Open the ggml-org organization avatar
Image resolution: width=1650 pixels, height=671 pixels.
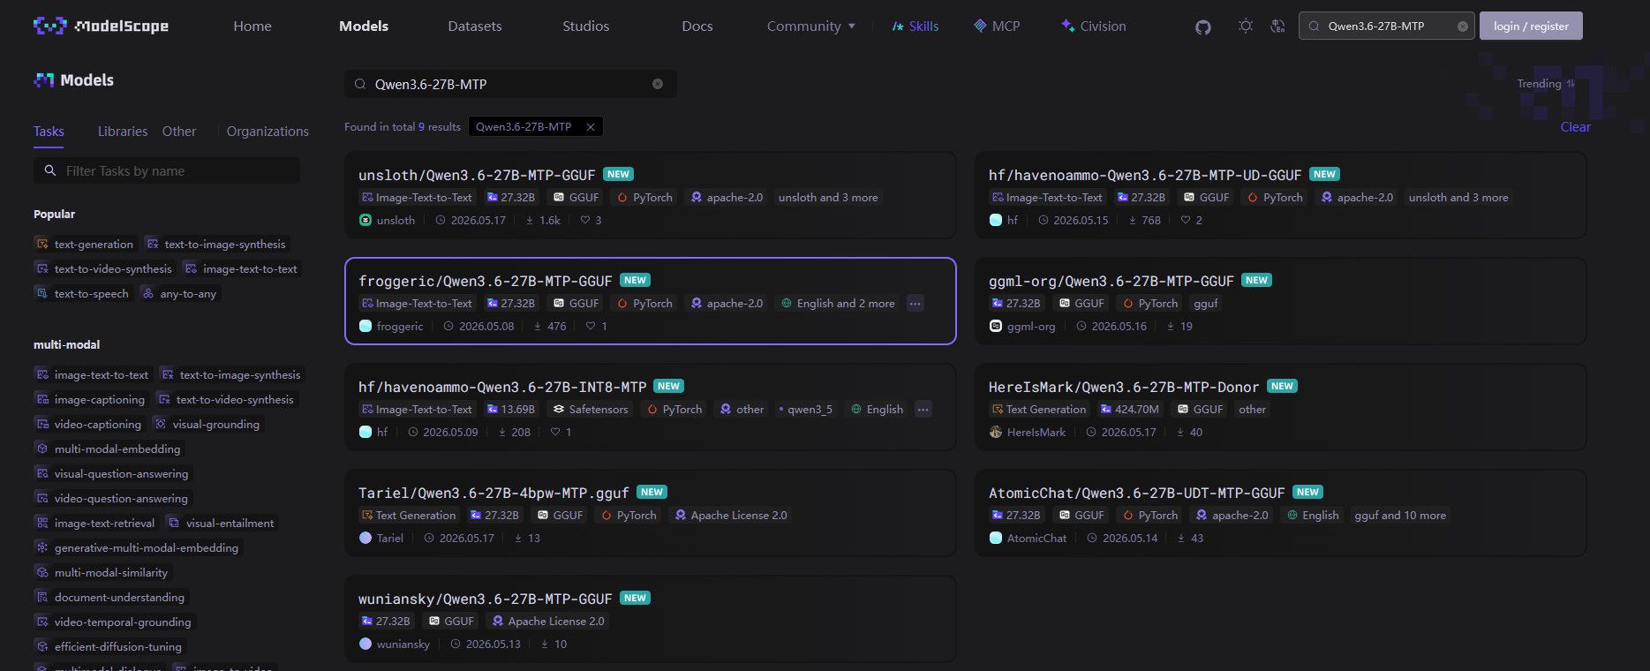tap(996, 327)
